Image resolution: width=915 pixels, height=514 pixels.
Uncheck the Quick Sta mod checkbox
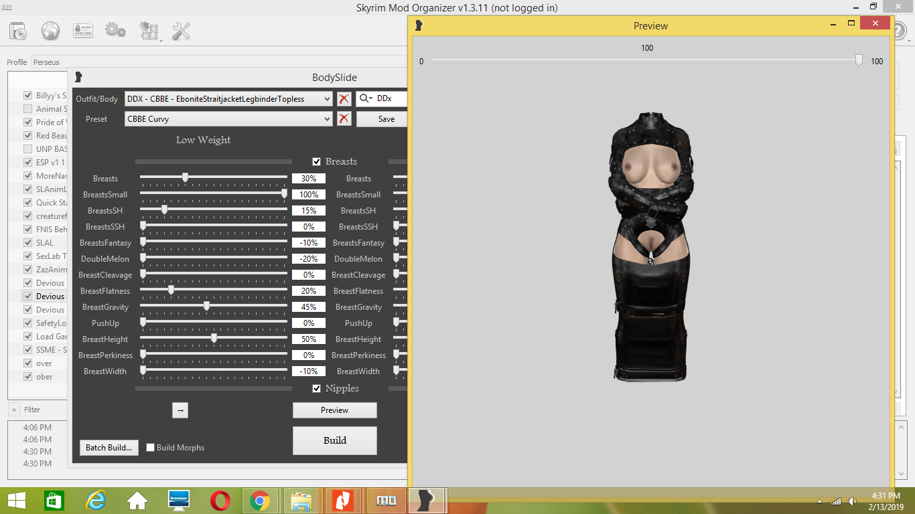[x=27, y=203]
